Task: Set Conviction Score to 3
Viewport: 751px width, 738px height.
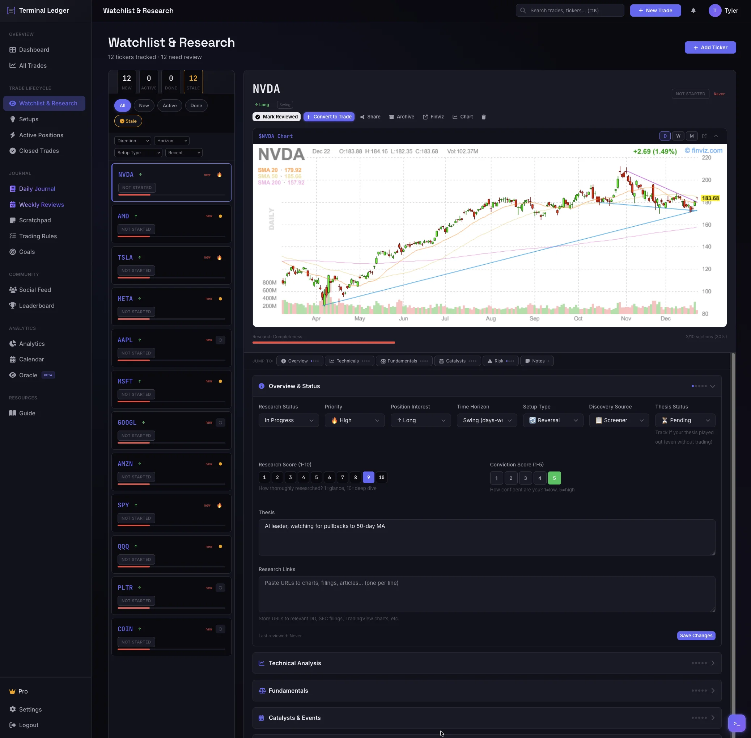Action: click(525, 478)
